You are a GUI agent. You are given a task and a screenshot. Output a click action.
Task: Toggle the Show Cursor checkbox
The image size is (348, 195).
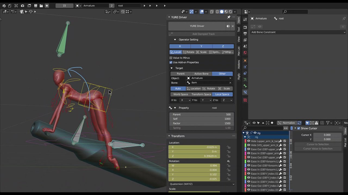click(x=299, y=128)
